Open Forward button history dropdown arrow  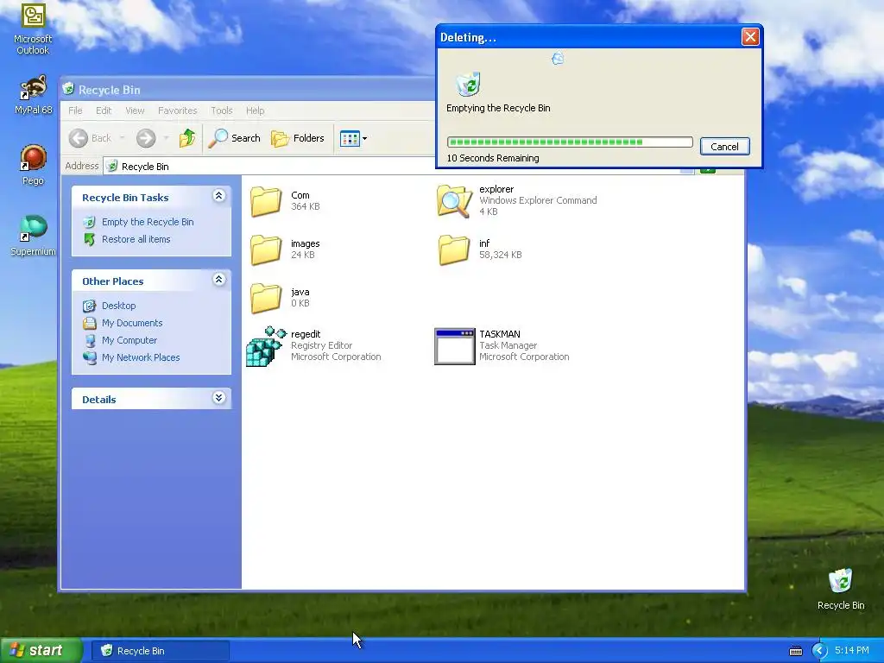coord(167,138)
